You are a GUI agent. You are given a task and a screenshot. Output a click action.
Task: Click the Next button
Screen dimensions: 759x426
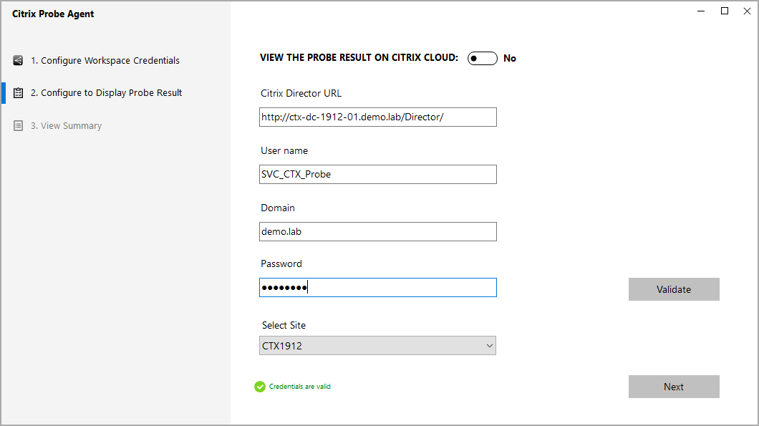[673, 386]
